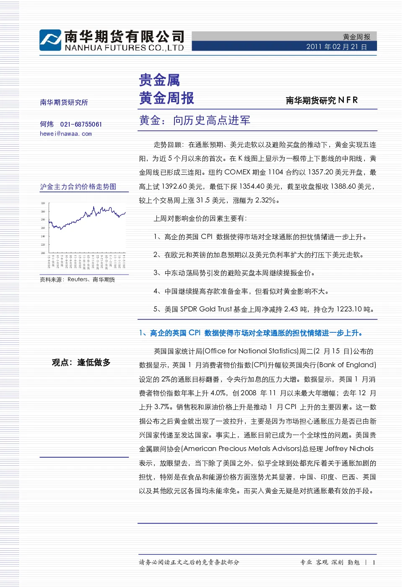Click the date 2011年02月21日
Screen dimensions: 416x588
(336, 47)
